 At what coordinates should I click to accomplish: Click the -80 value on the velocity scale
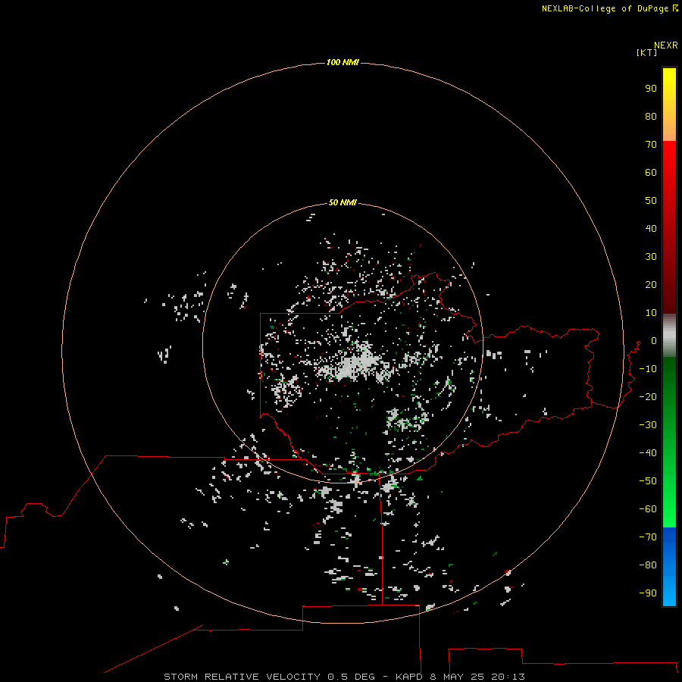point(648,565)
